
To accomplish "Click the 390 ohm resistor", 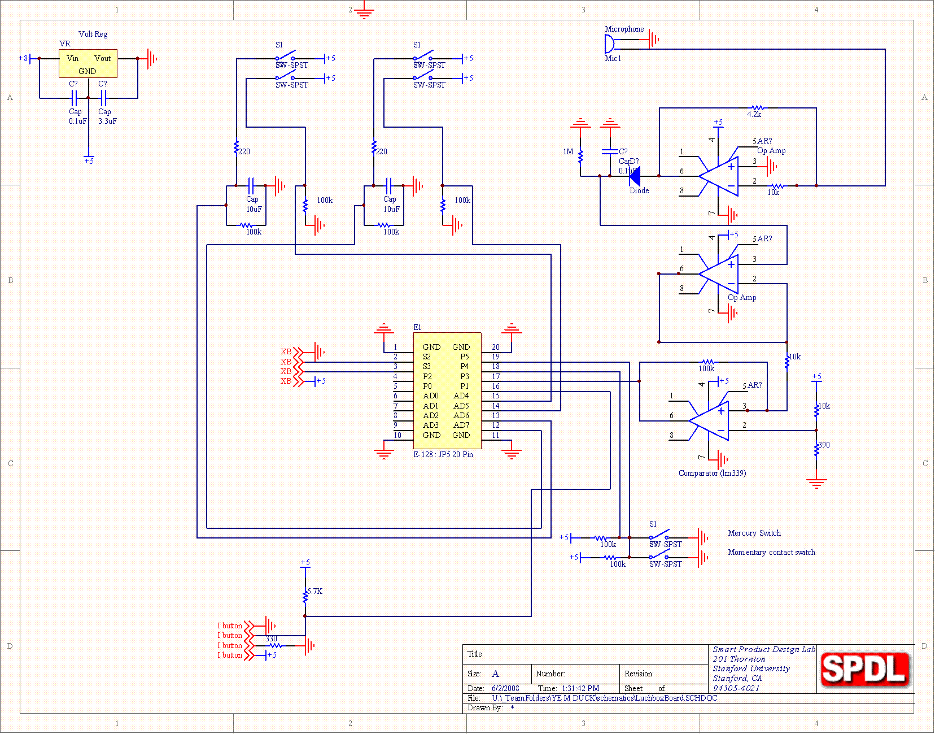I will pyautogui.click(x=816, y=449).
